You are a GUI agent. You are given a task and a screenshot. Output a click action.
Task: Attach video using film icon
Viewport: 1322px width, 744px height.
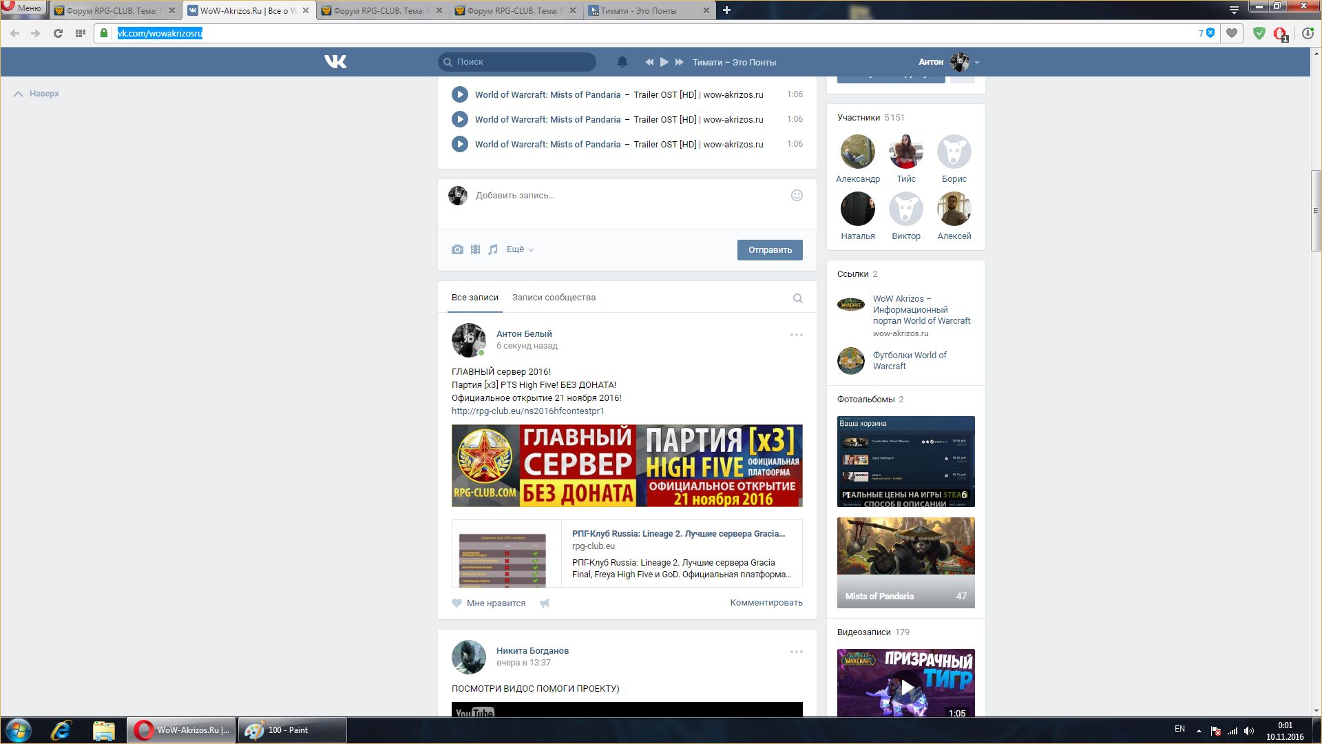pyautogui.click(x=475, y=249)
